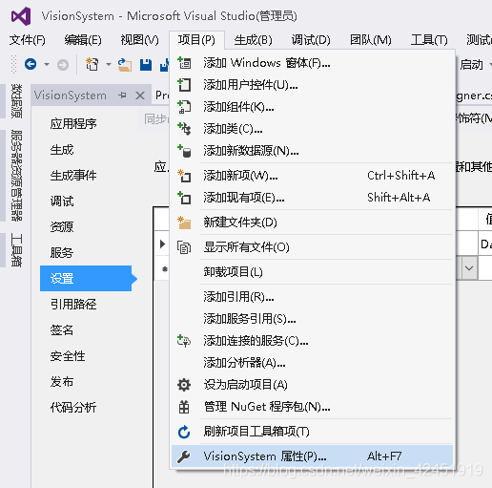Click the New Folder icon
This screenshot has height=488, width=492.
click(184, 223)
